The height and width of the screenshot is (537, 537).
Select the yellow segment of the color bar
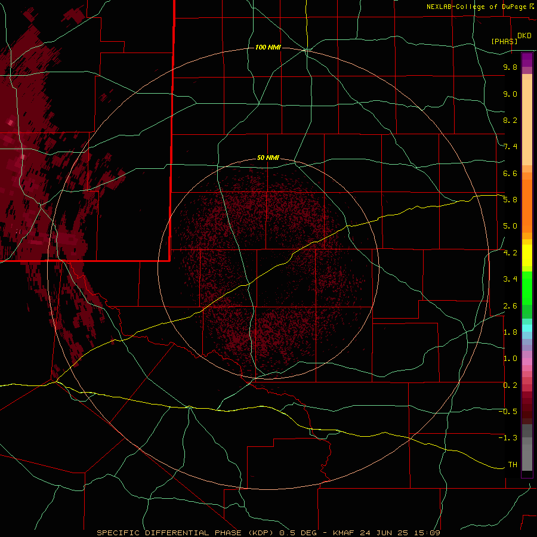(x=527, y=255)
